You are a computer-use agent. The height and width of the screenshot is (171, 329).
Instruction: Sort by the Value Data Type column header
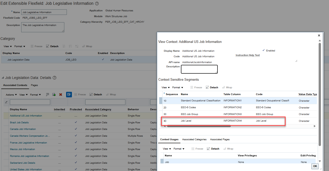308,94
